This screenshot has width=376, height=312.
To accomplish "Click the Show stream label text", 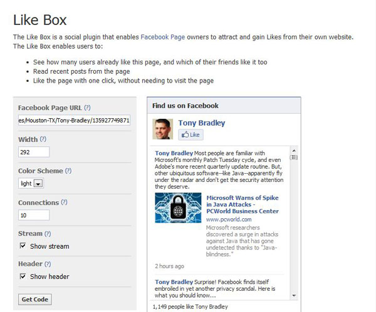I will click(50, 246).
